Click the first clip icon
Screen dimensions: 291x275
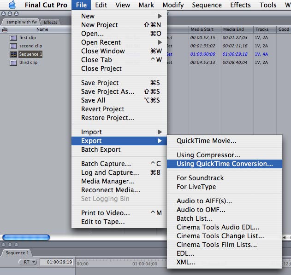point(13,38)
